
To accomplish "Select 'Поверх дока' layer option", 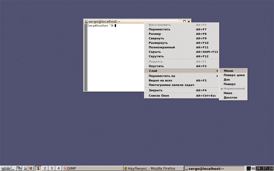I will click(x=234, y=75).
